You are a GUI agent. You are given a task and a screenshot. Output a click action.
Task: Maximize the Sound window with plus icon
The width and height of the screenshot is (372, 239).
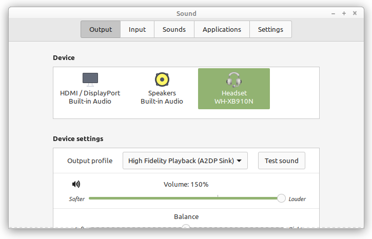coord(344,13)
